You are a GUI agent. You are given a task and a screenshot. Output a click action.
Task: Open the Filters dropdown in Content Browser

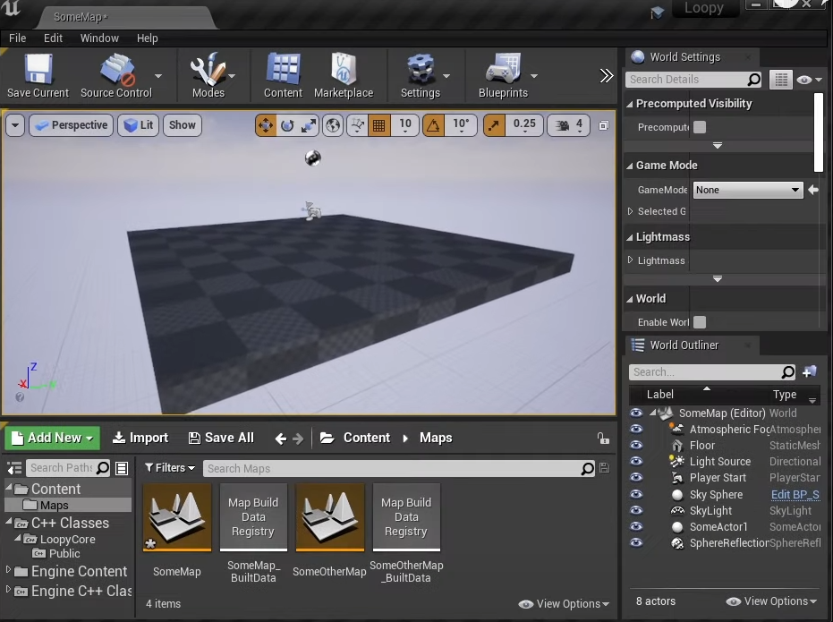[170, 468]
